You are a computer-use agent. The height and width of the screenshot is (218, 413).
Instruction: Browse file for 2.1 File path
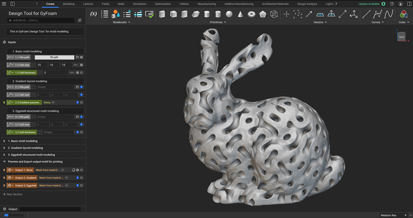[77, 87]
